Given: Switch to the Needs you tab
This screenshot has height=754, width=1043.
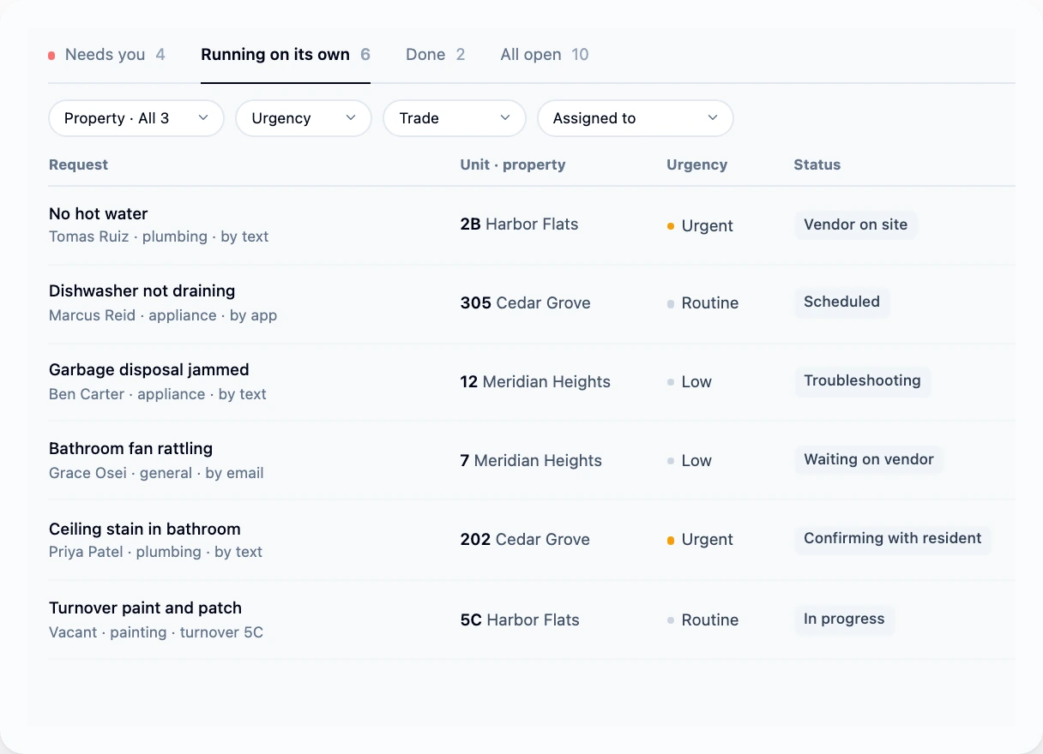Looking at the screenshot, I should click(x=106, y=55).
